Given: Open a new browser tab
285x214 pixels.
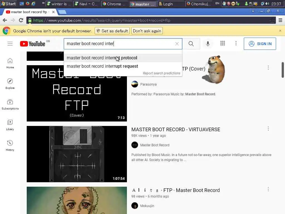Looking at the screenshot, I should (62, 12).
